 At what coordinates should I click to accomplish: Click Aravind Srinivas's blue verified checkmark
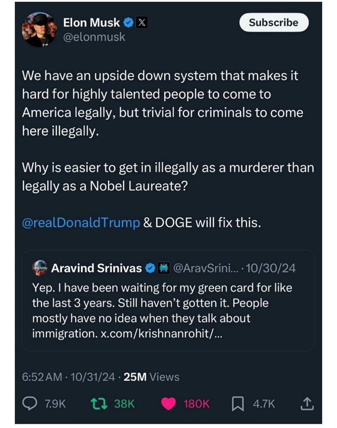149,268
